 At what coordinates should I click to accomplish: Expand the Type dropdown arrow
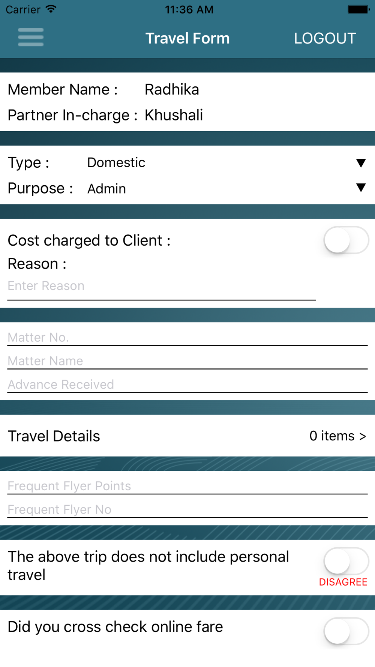(361, 163)
